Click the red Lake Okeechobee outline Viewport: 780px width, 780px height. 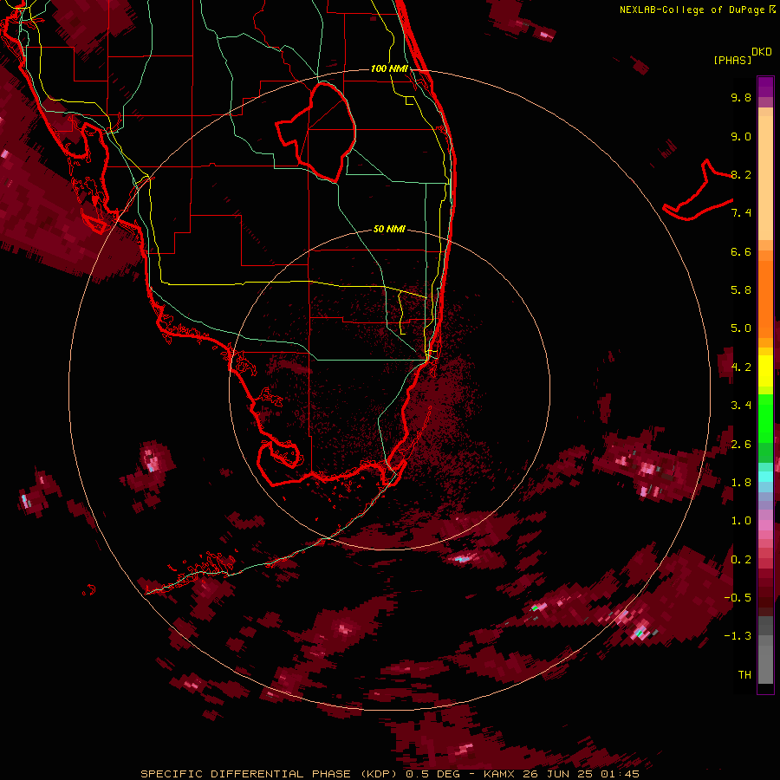tap(316, 132)
